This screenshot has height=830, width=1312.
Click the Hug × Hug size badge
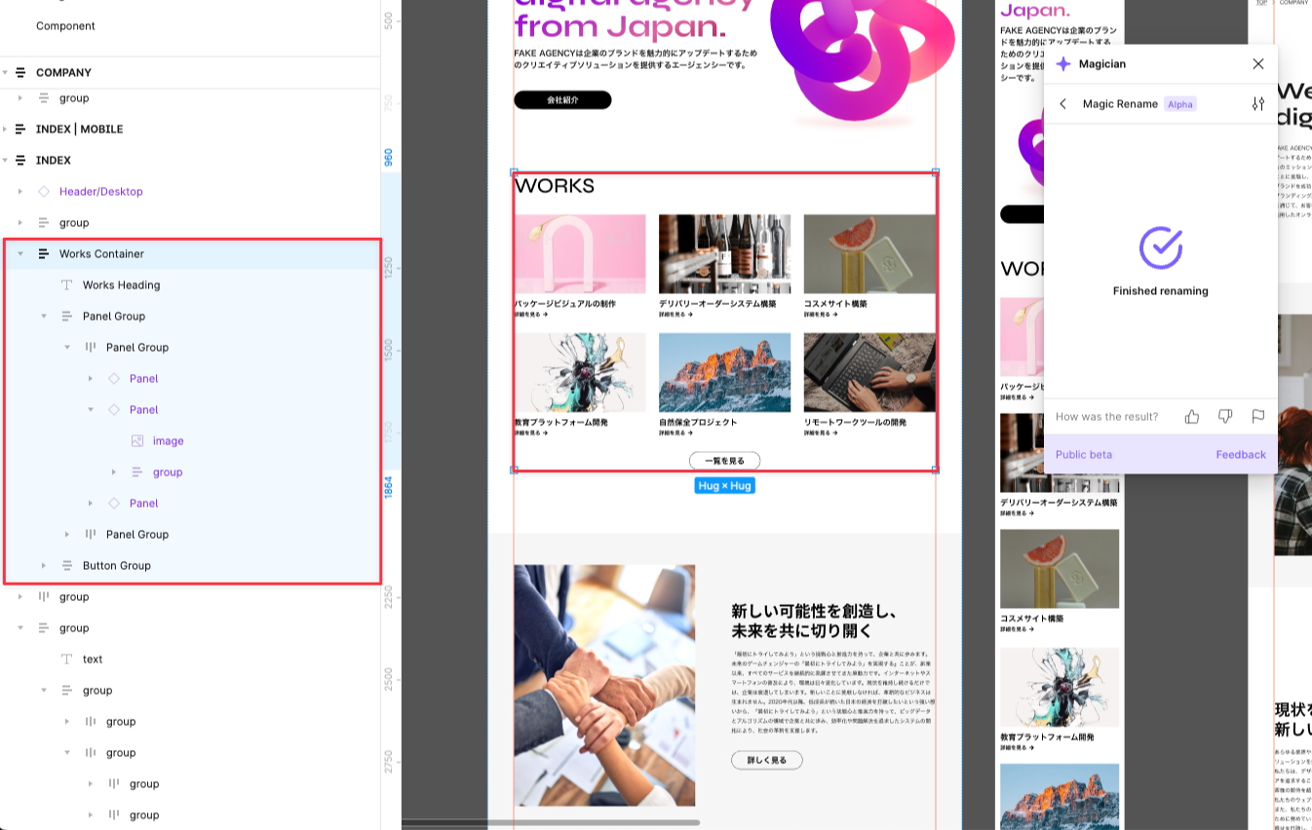click(724, 485)
